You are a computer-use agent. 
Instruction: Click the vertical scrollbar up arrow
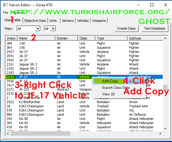pyautogui.click(x=165, y=38)
